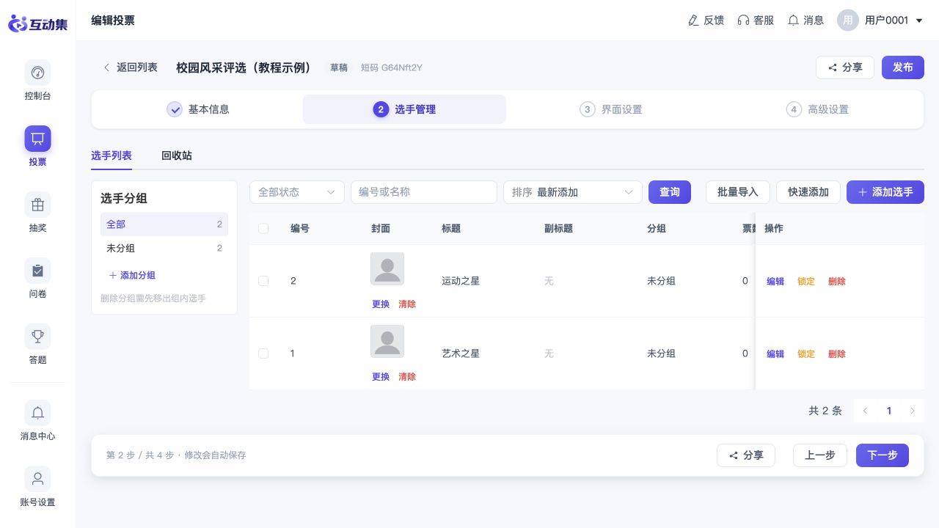Screen dimensions: 939x528
Task: Click the step 4 circle for 高级设置
Action: (x=794, y=109)
